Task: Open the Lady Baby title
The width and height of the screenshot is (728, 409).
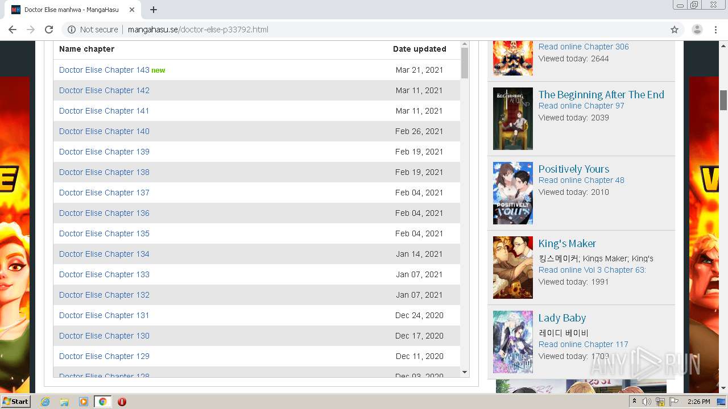Action: tap(562, 318)
